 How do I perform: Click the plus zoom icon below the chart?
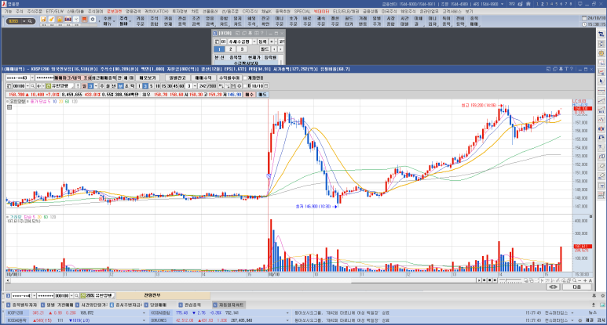tap(585, 280)
